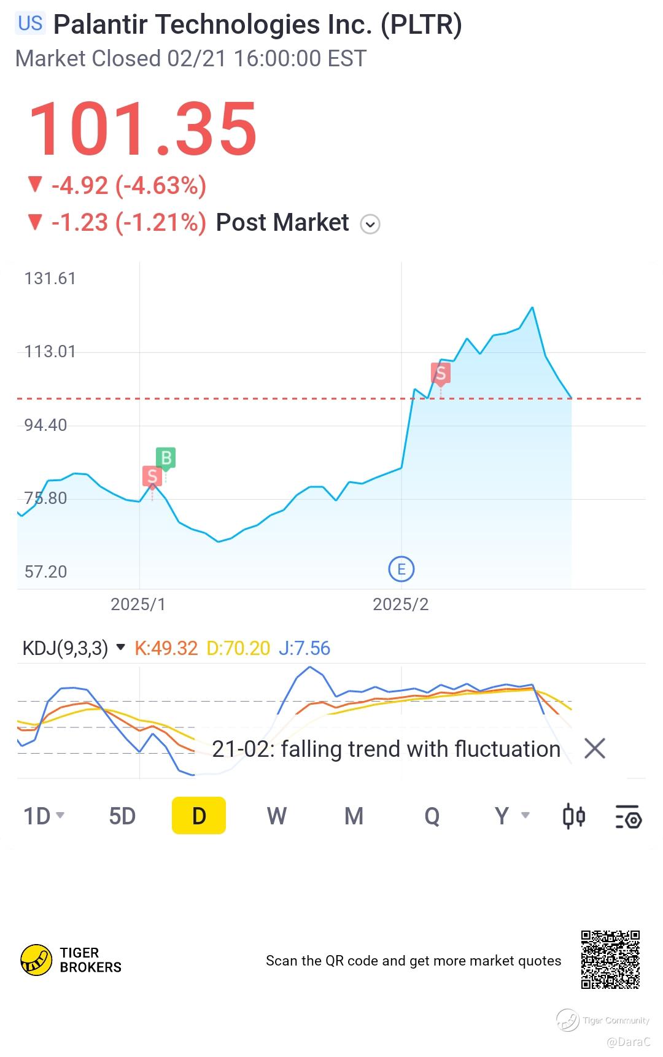The image size is (663, 1057).
Task: Tap the green B buy marker
Action: click(166, 459)
